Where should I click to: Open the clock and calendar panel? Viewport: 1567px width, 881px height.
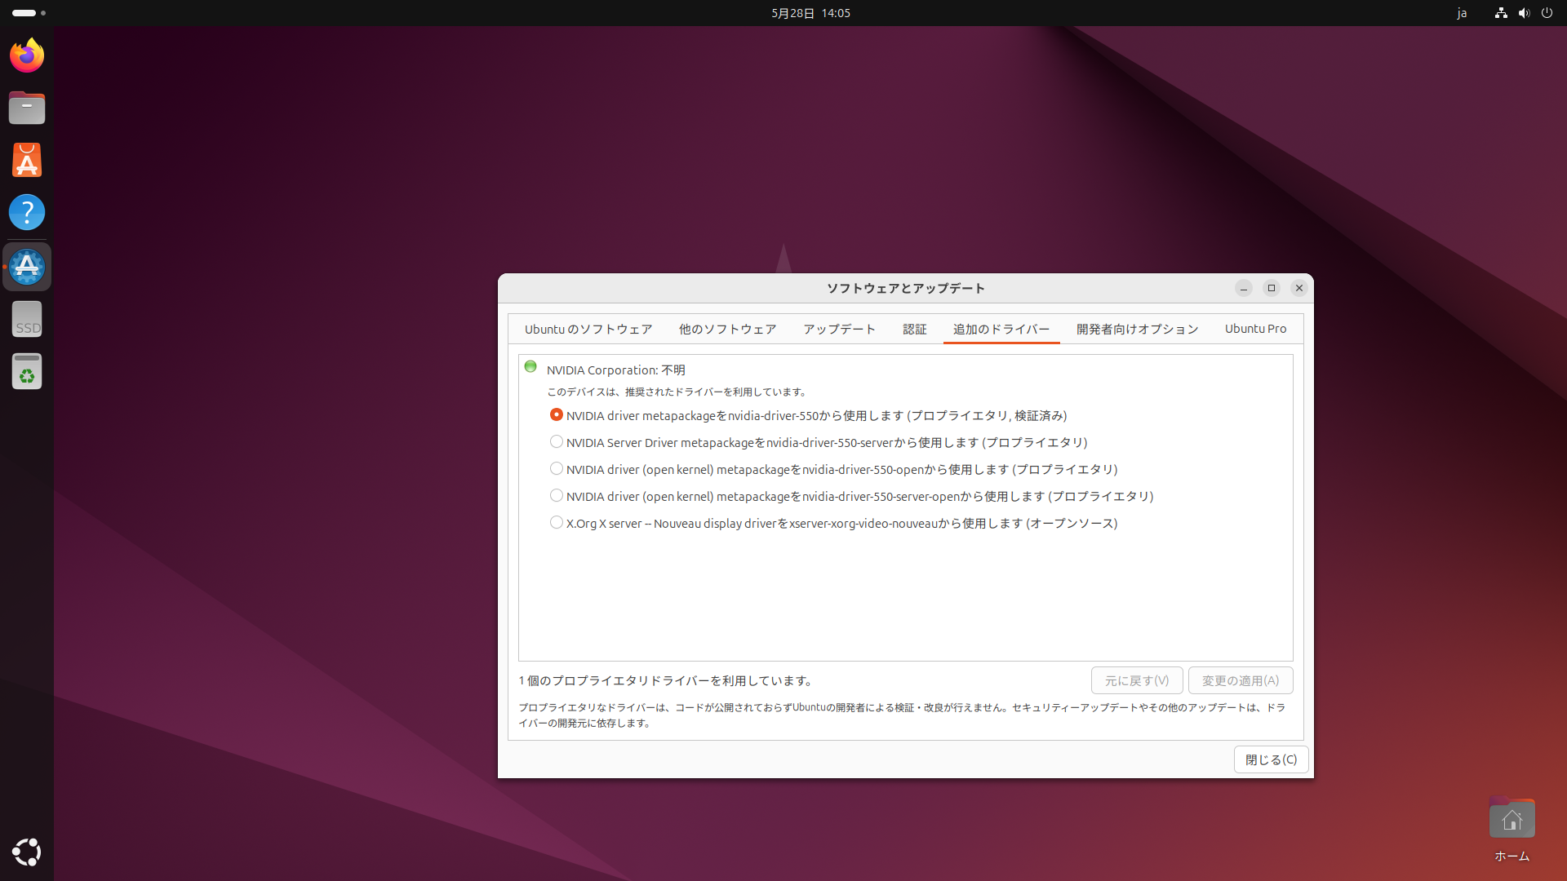click(810, 13)
